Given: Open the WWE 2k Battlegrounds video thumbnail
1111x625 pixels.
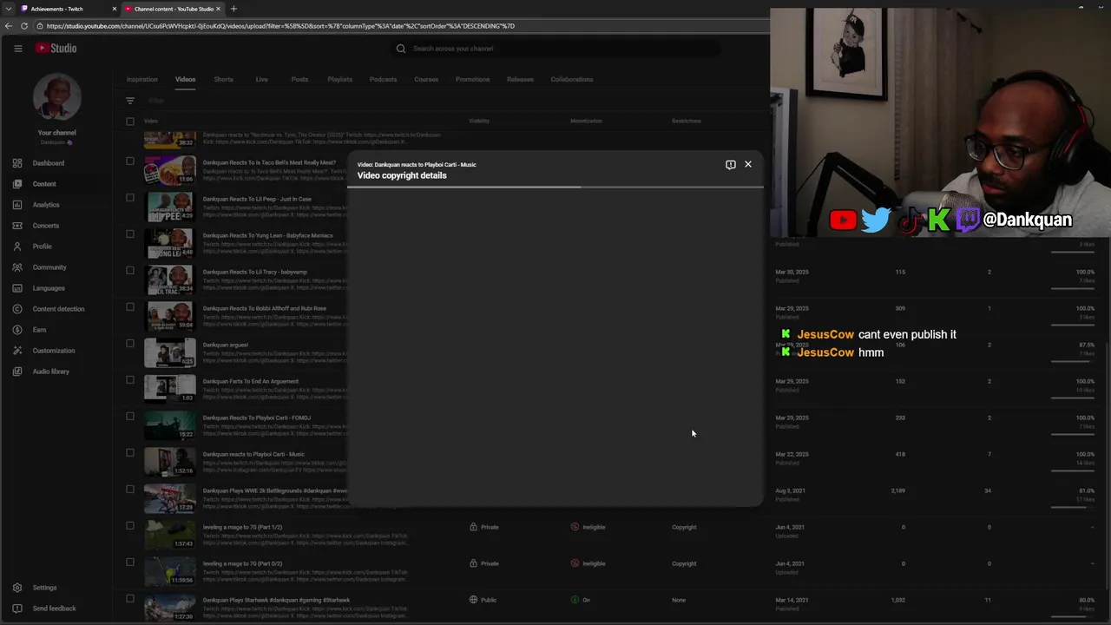Looking at the screenshot, I should click(170, 498).
